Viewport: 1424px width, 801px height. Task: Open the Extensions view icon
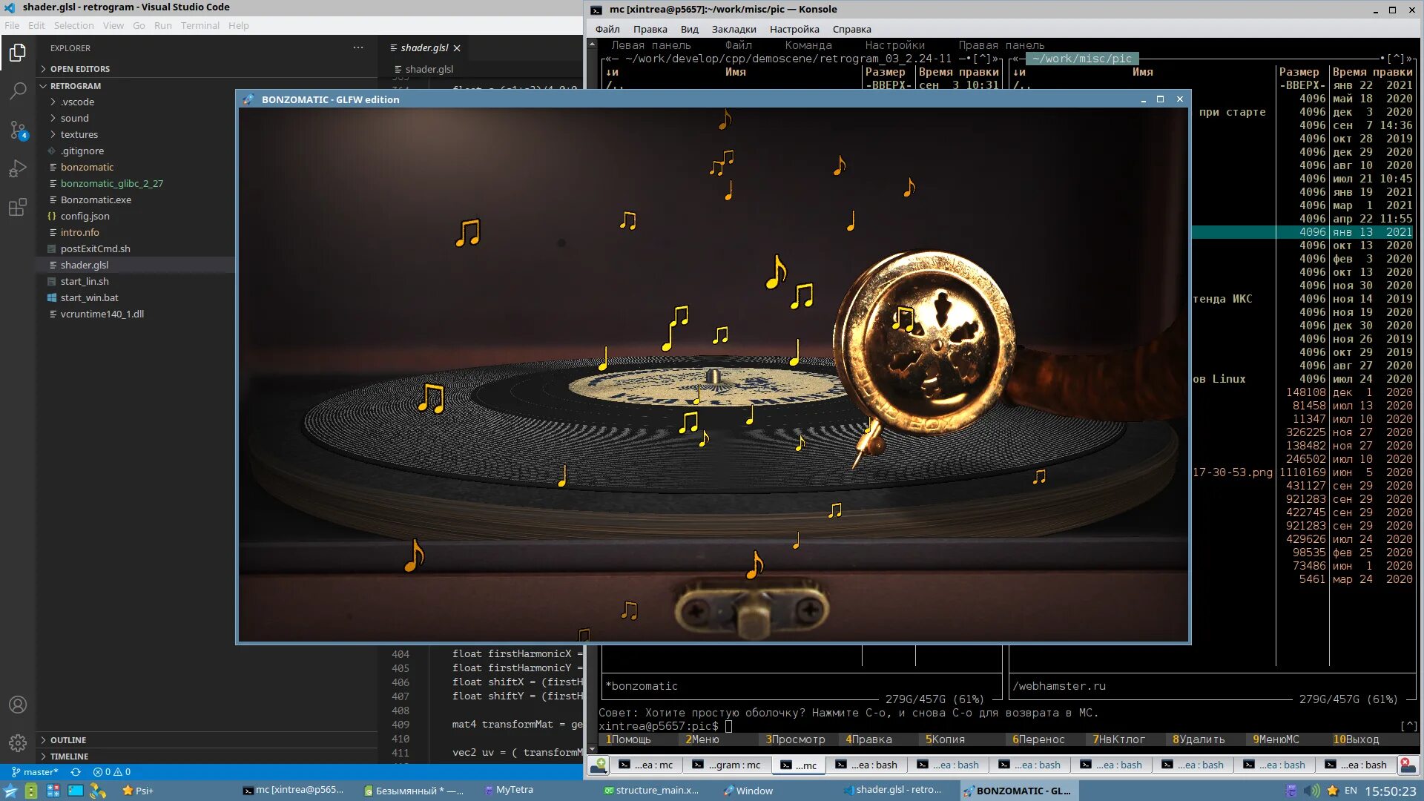(x=18, y=208)
